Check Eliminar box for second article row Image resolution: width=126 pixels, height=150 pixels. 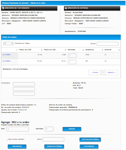(106, 61)
